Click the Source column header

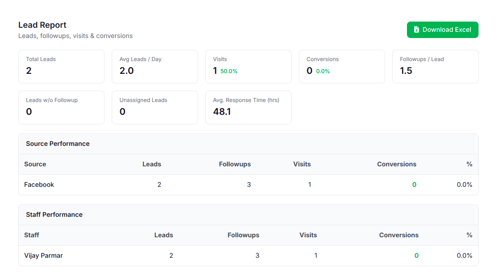tap(35, 164)
